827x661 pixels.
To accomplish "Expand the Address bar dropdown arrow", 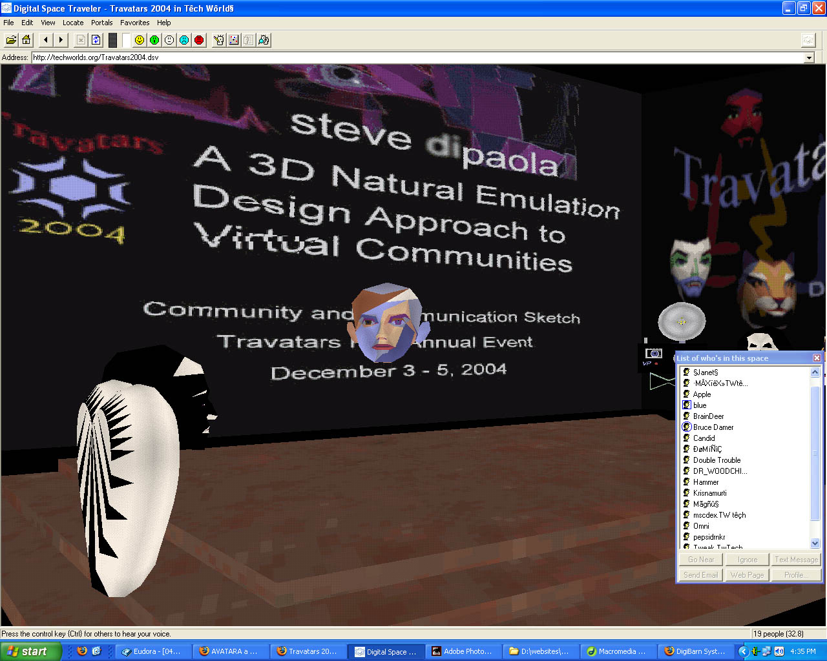I will [x=809, y=57].
